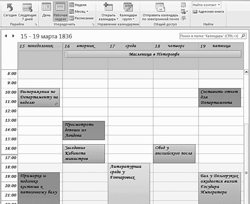Click the calendar permissions icon
Image resolution: width=250 pixels, height=204 pixels.
184,18
